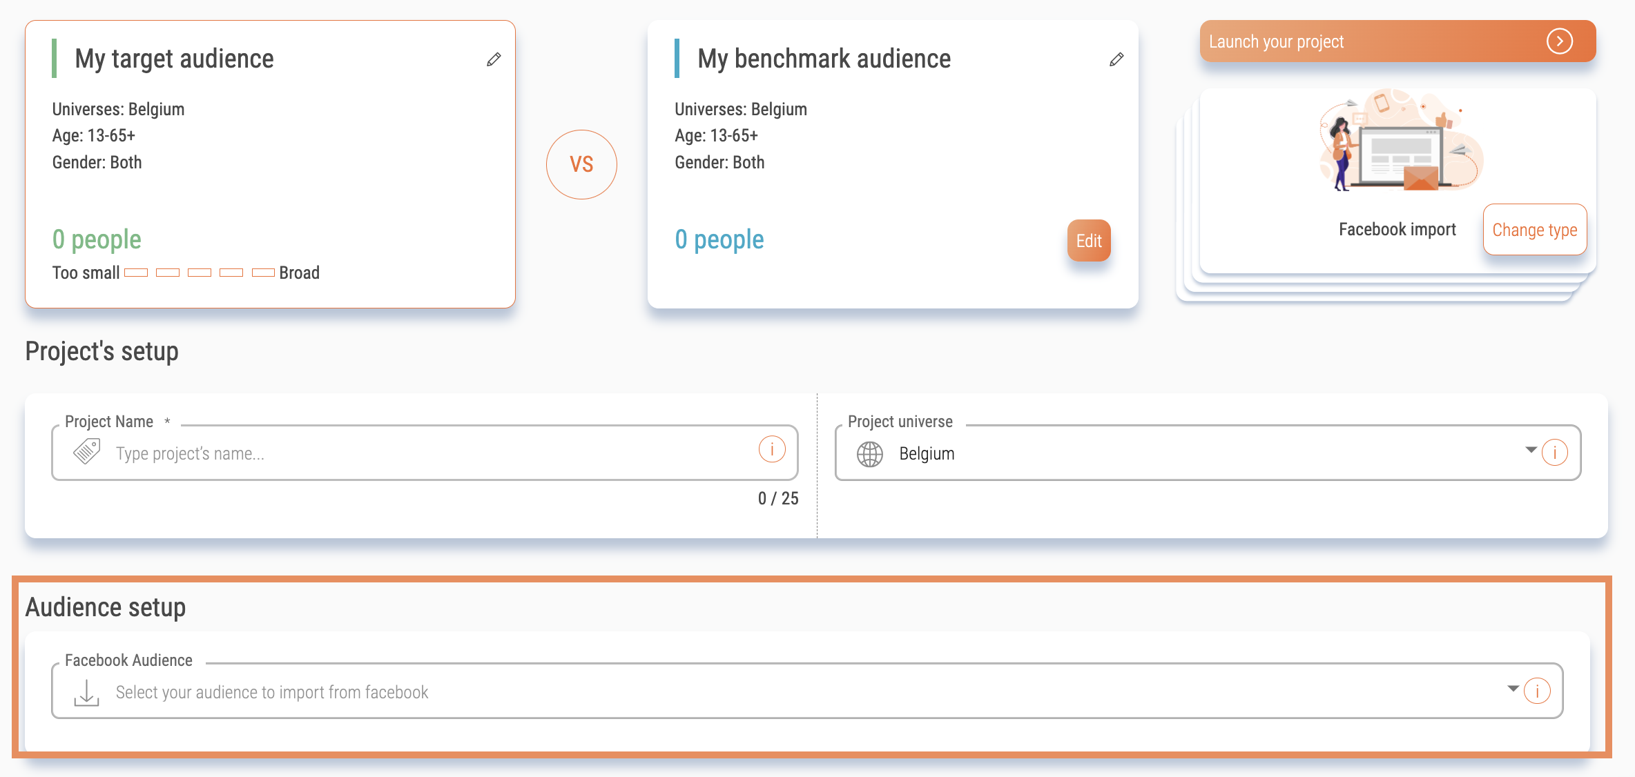Click the Too small to Broad audience gauge
1635x777 pixels.
click(x=186, y=273)
